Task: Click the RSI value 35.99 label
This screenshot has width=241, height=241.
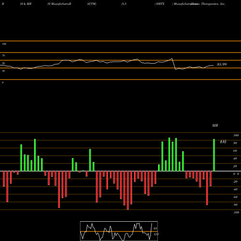Action: (222, 65)
